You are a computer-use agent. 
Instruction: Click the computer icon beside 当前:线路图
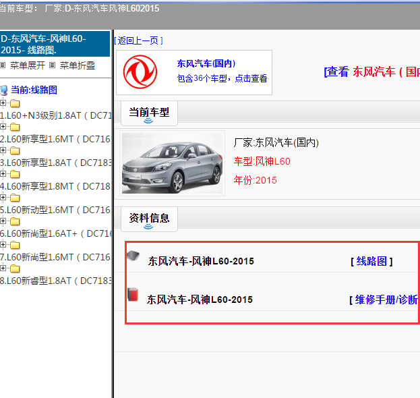pos(4,90)
